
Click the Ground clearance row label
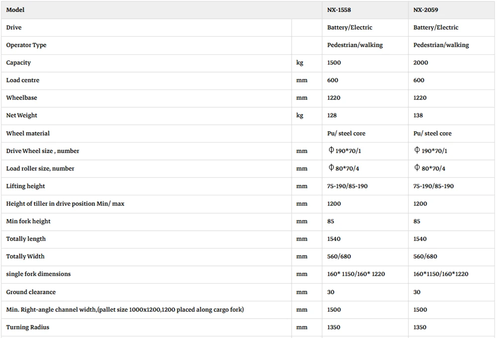tap(31, 292)
